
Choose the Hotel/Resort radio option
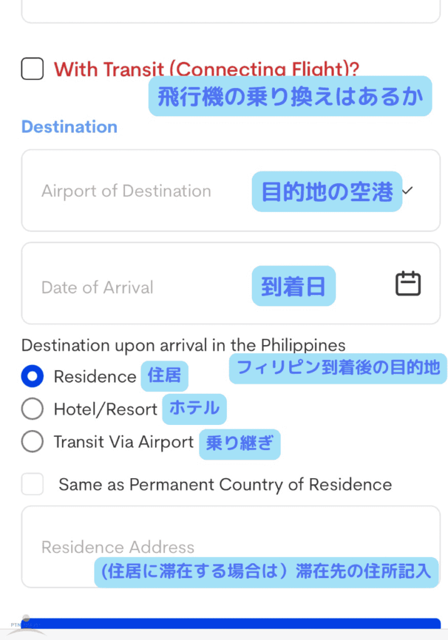coord(32,409)
